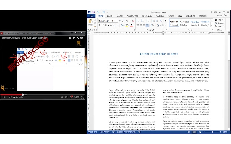Align text left
The image size is (231, 144).
coord(138,25)
